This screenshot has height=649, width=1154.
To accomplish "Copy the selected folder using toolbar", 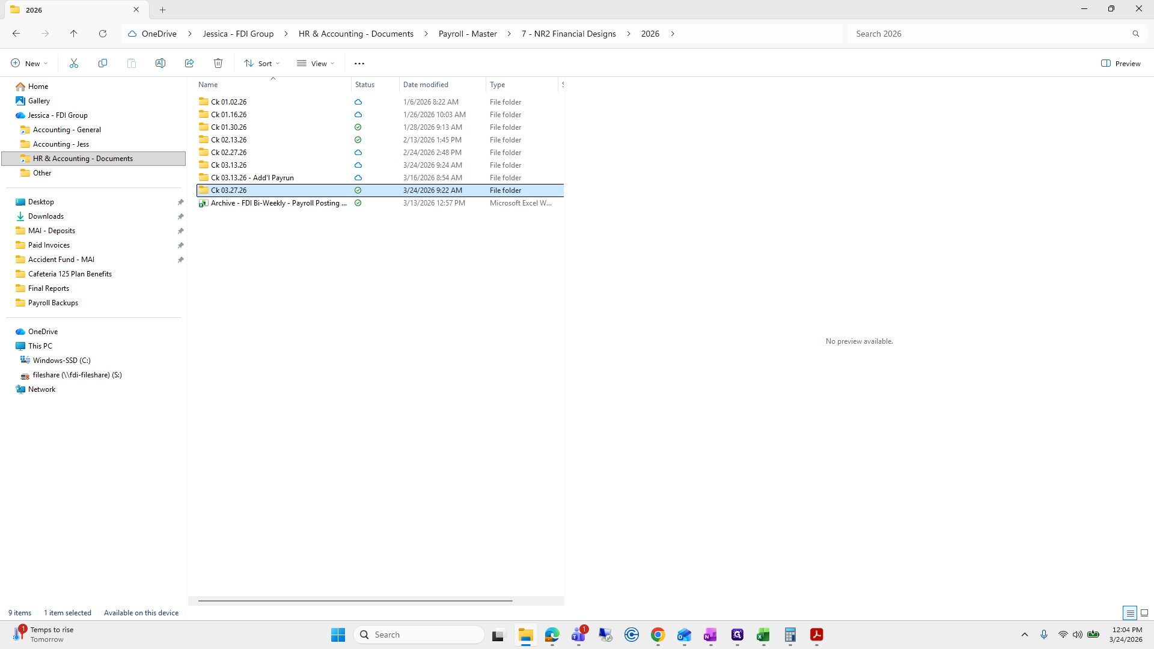I will point(103,63).
